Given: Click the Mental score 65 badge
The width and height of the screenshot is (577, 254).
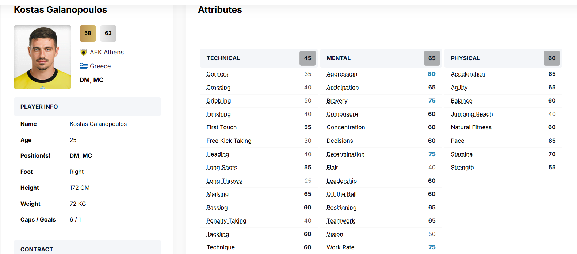Looking at the screenshot, I should pyautogui.click(x=432, y=58).
